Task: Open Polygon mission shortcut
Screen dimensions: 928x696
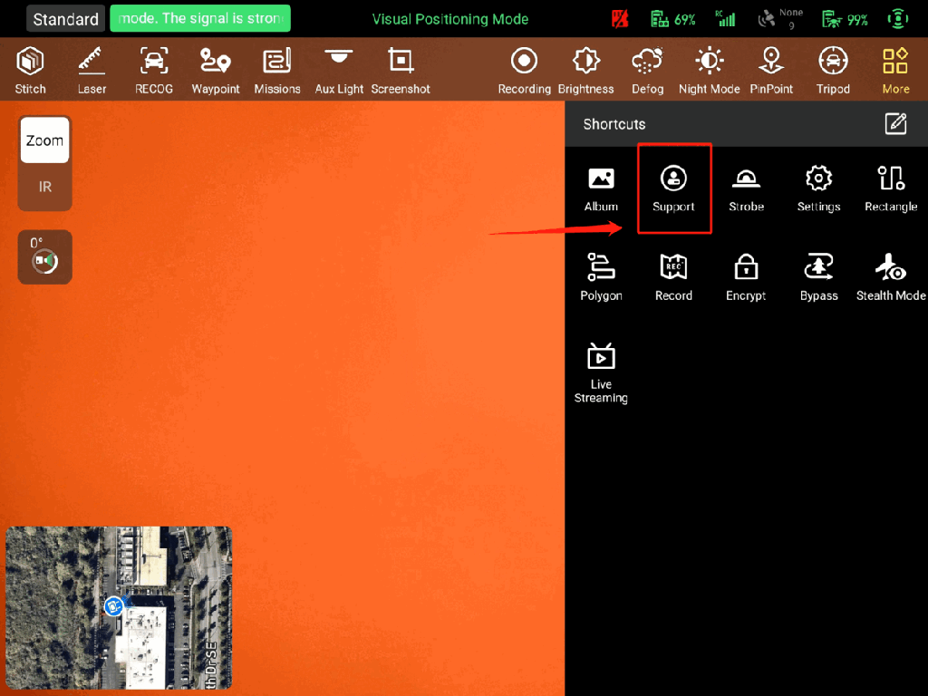Action: [601, 277]
